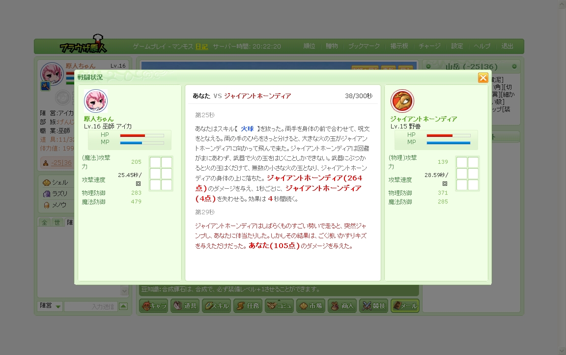
Task: Open 順位 ranking in top navigation
Action: click(x=310, y=46)
